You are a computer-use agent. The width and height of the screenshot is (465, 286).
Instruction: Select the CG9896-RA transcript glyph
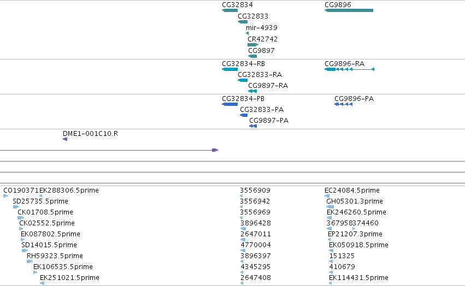click(349, 69)
